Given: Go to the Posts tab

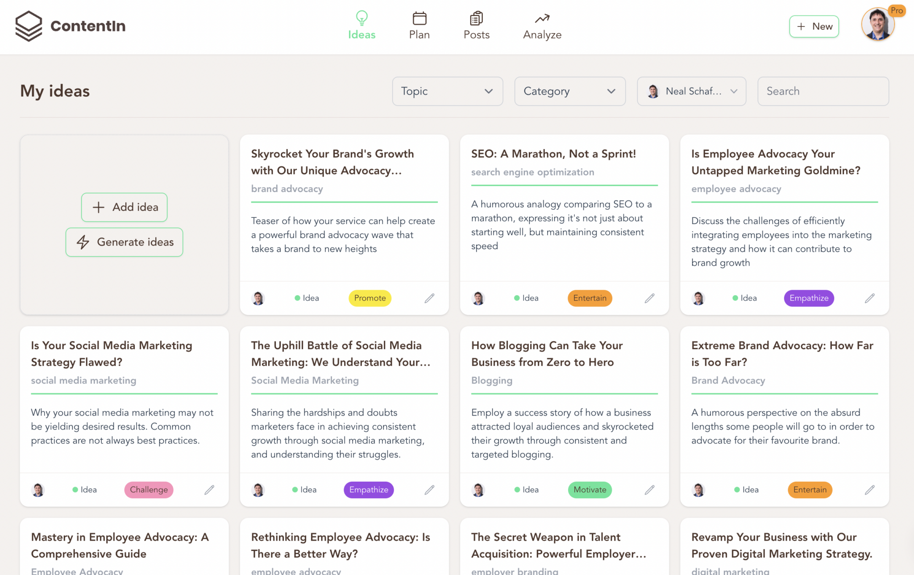Looking at the screenshot, I should pos(476,25).
